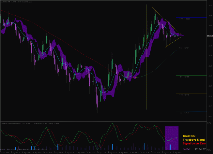Click the S1 1.3166 support label

click(x=185, y=77)
